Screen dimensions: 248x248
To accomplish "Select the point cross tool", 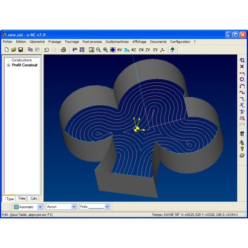I will 242,67.
